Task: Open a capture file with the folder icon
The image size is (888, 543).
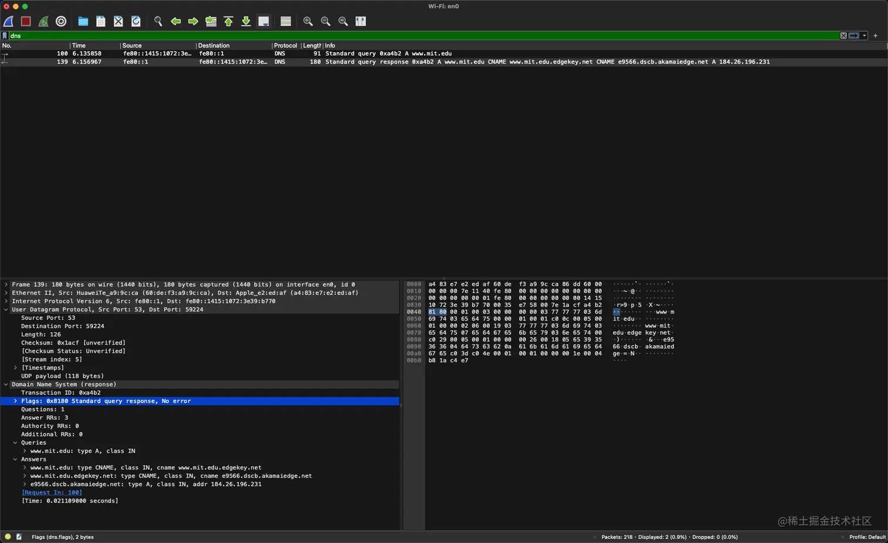Action: [83, 22]
